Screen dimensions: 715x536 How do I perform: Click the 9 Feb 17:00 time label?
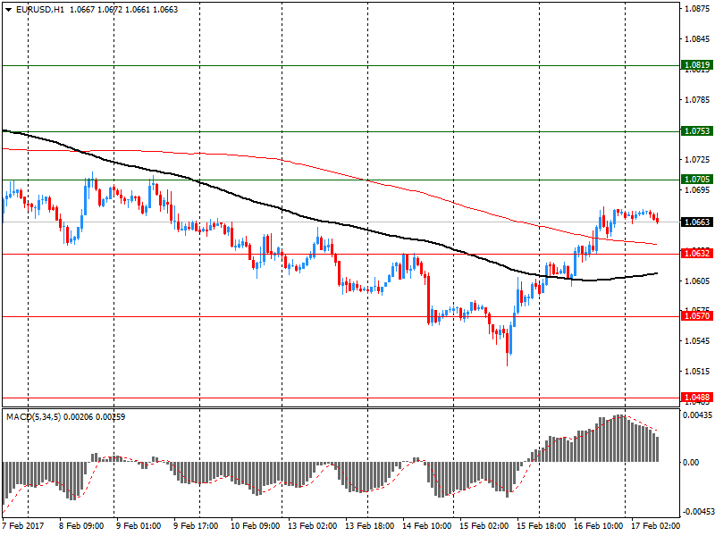(x=196, y=526)
